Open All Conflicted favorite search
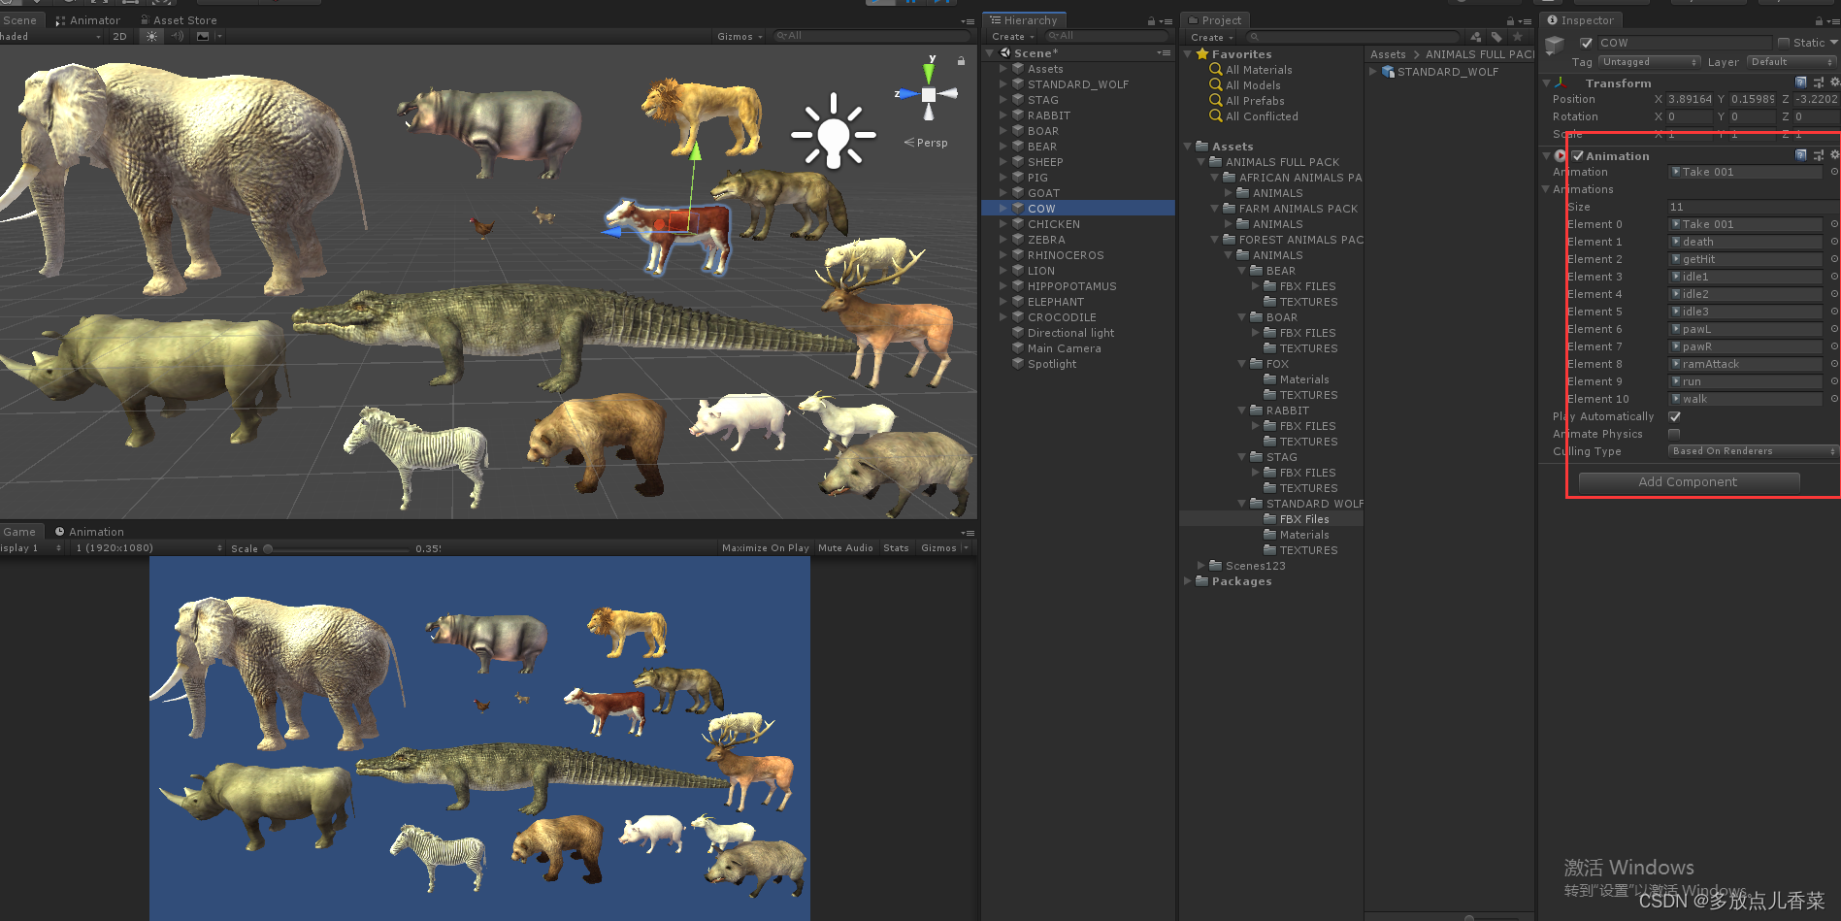 pyautogui.click(x=1262, y=116)
